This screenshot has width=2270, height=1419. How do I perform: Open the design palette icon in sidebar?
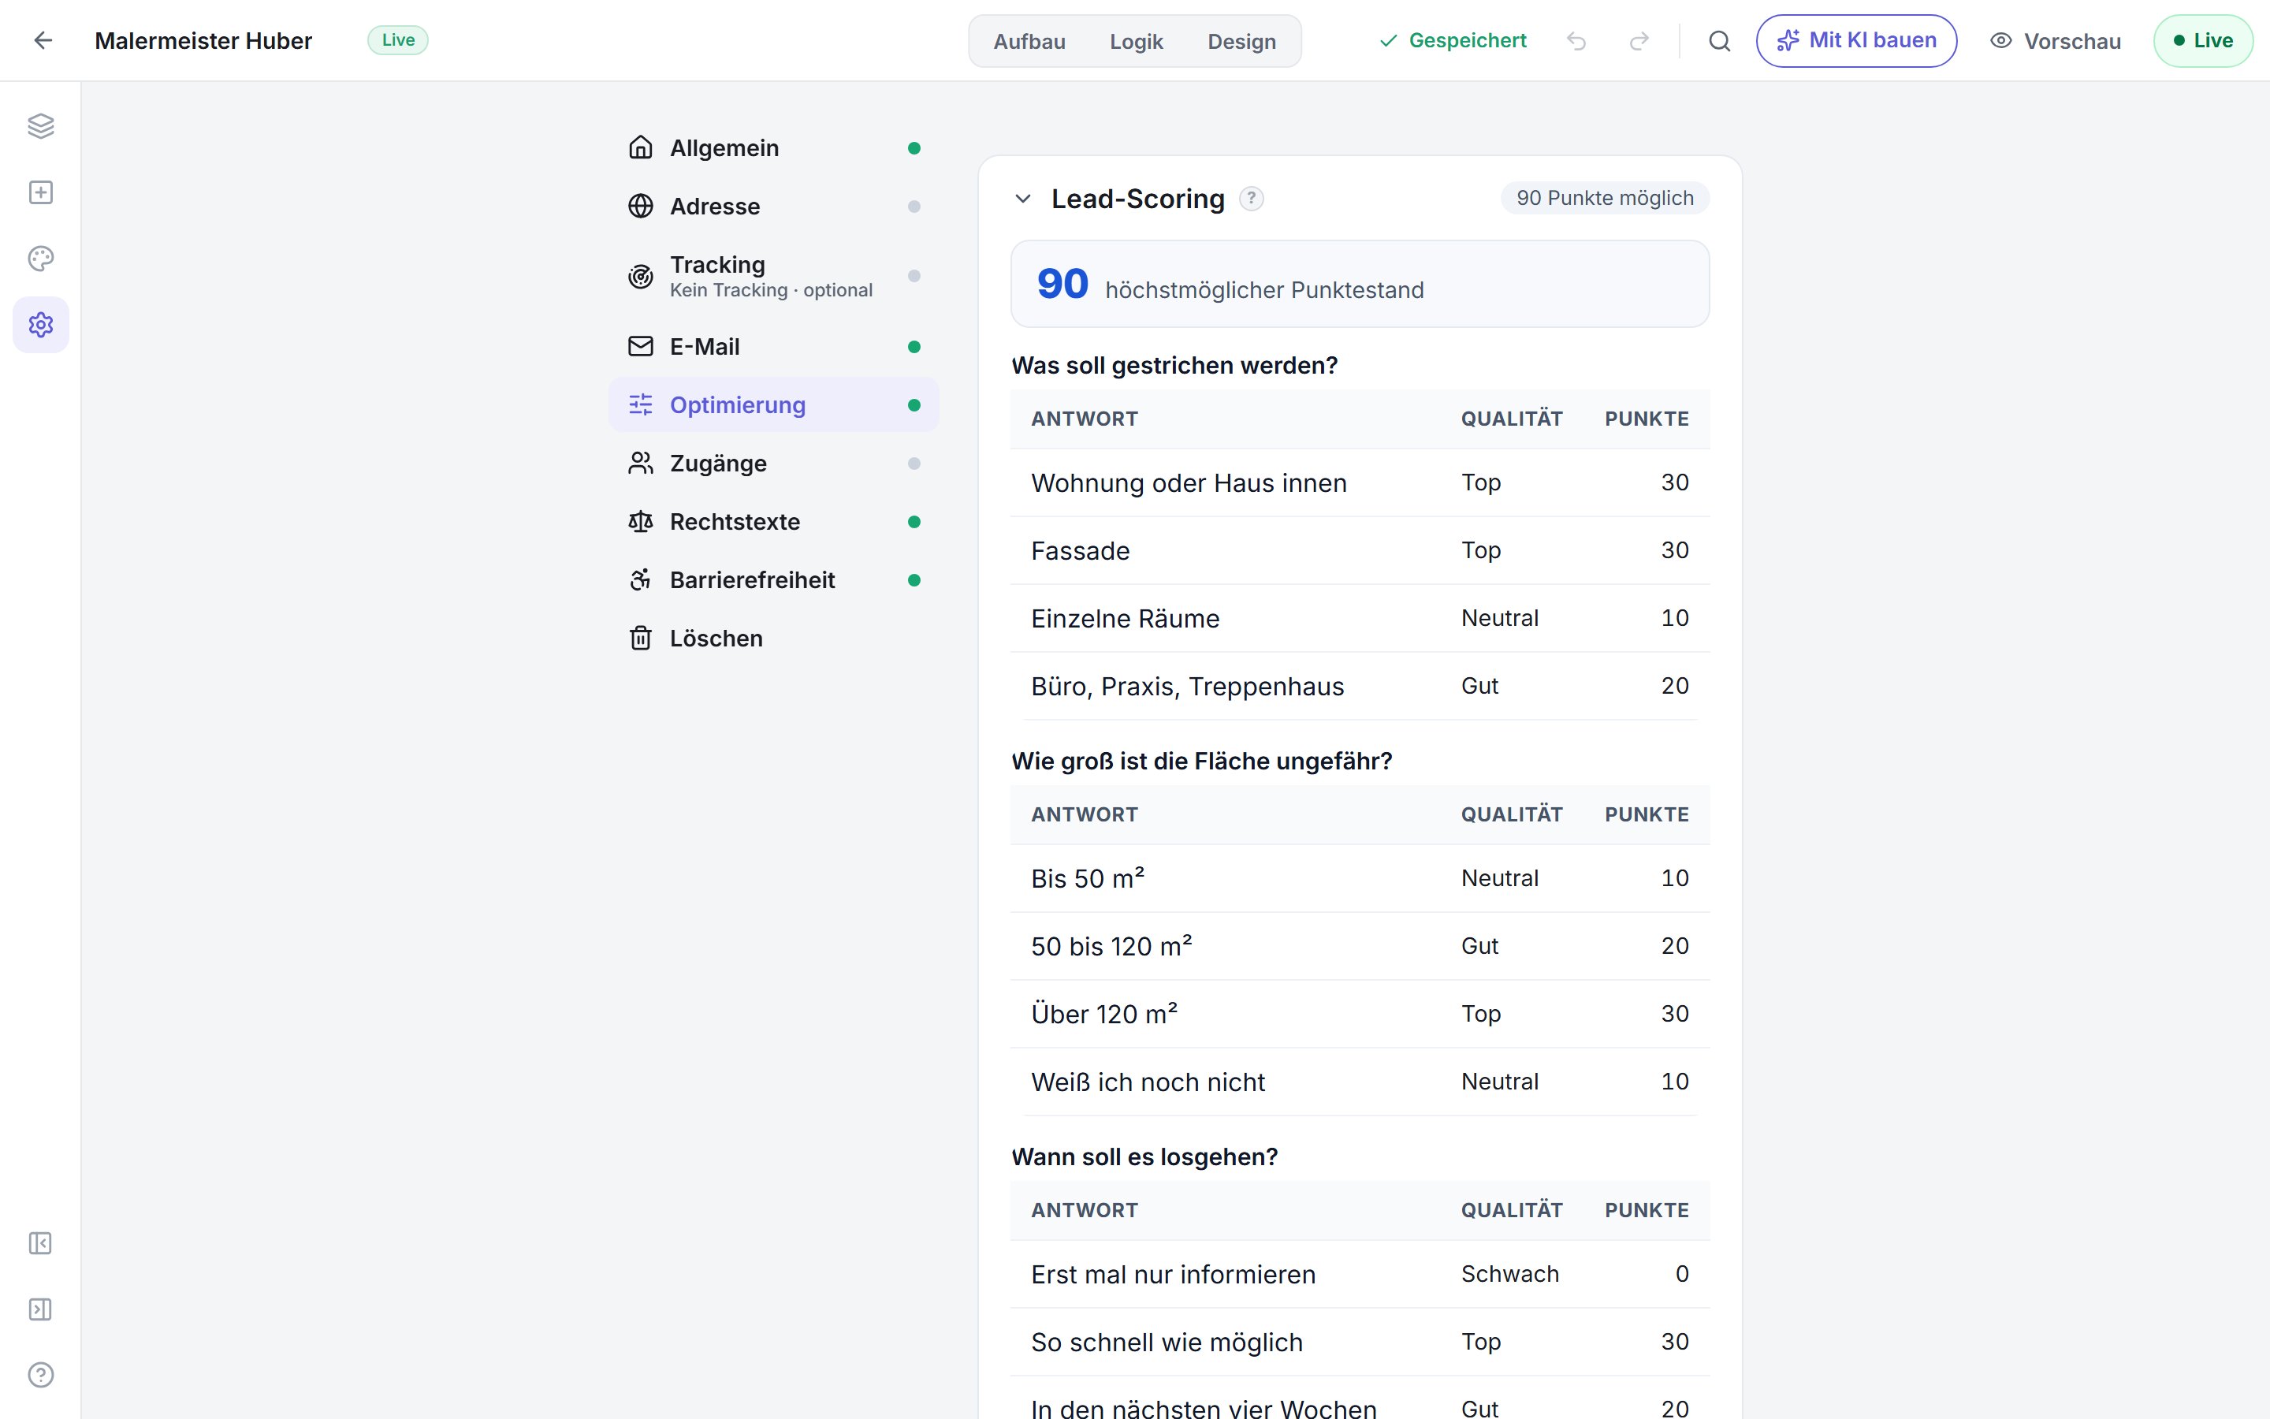pos(40,258)
